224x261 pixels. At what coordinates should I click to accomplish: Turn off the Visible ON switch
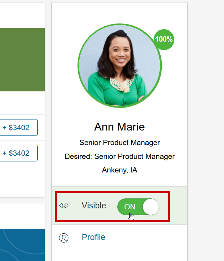138,207
